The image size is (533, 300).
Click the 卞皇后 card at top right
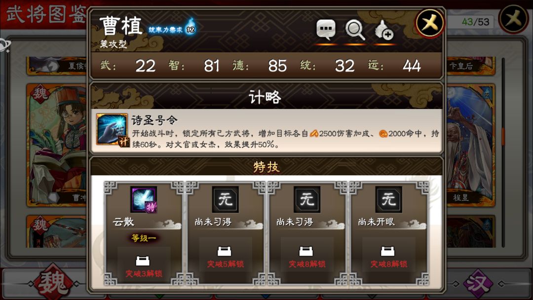tap(470, 66)
